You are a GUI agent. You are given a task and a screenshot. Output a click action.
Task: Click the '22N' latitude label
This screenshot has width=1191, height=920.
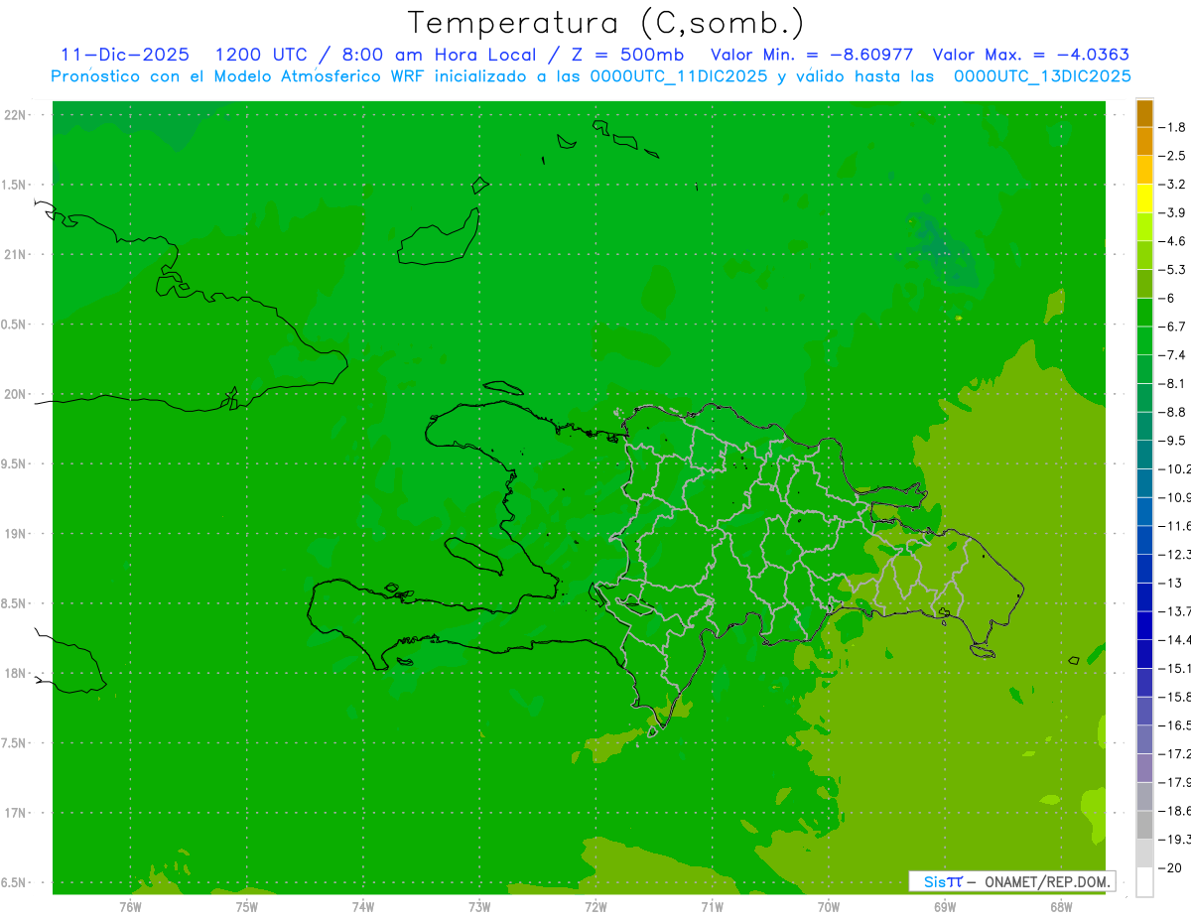[x=15, y=115]
